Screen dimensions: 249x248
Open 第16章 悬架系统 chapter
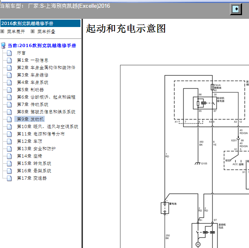[34, 171]
